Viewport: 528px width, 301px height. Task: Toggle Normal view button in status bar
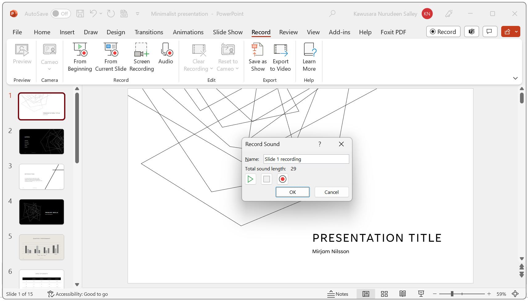[366, 294]
